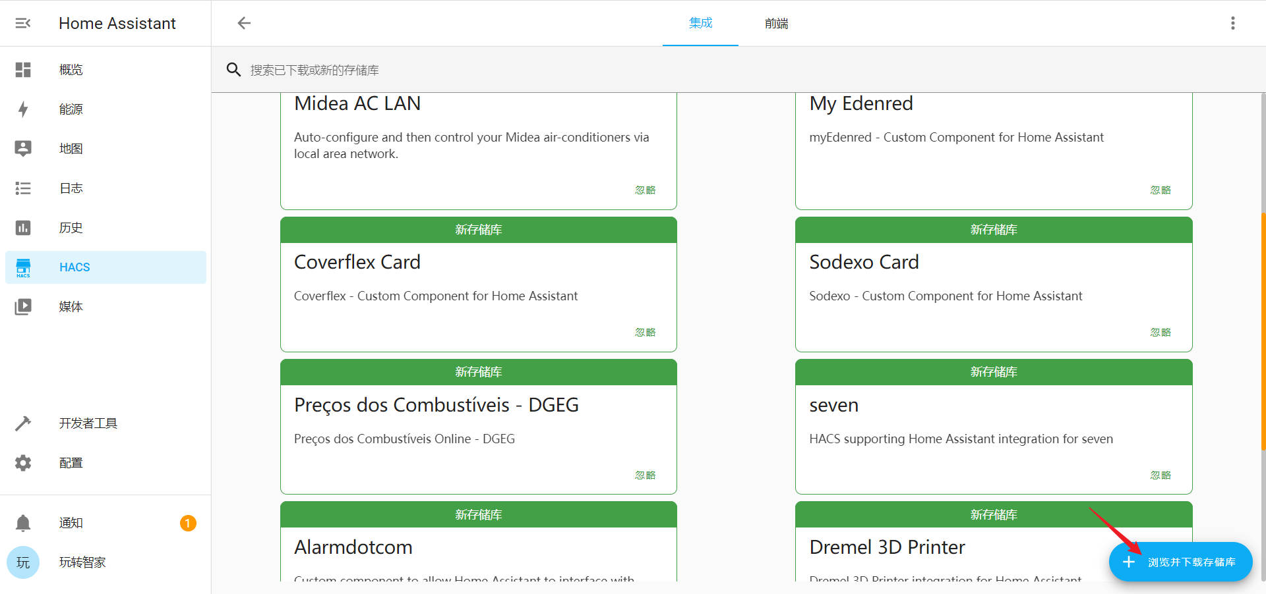Open the 地图 map icon

(23, 148)
